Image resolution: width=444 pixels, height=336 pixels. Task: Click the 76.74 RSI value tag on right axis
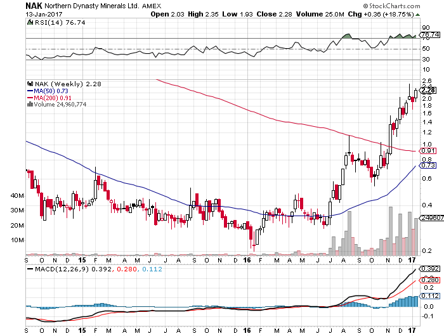click(430, 34)
